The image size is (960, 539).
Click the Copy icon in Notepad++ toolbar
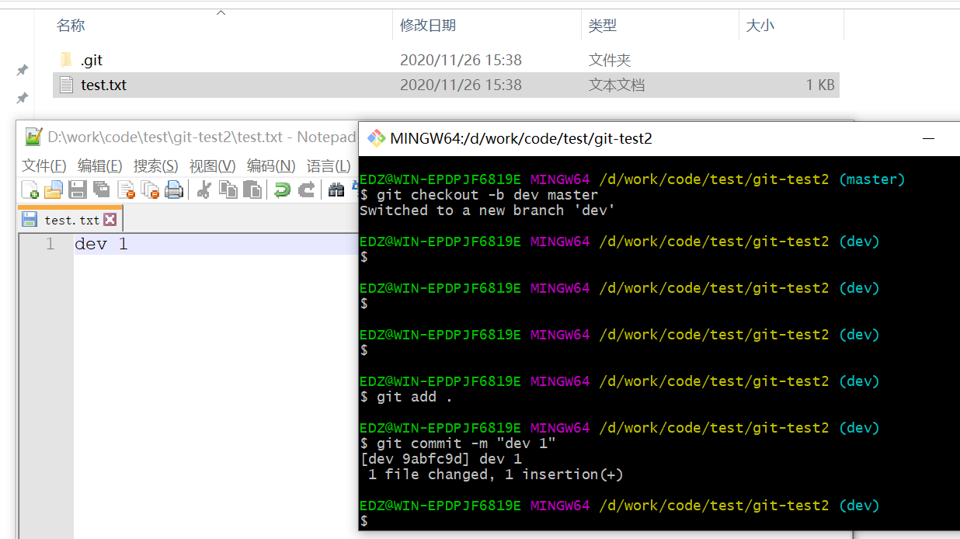[228, 189]
